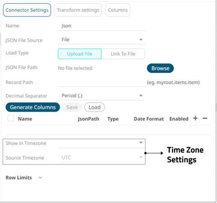Image resolution: width=217 pixels, height=203 pixels.
Task: Click the Generate Columns button
Action: point(33,107)
